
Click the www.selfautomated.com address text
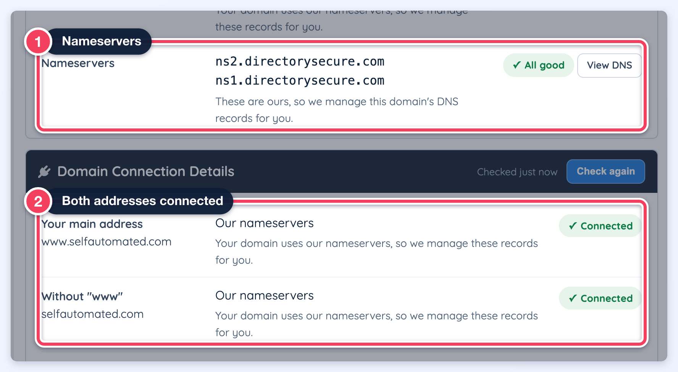click(x=107, y=242)
